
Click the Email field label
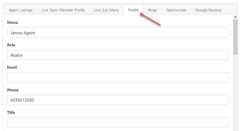(x=12, y=67)
